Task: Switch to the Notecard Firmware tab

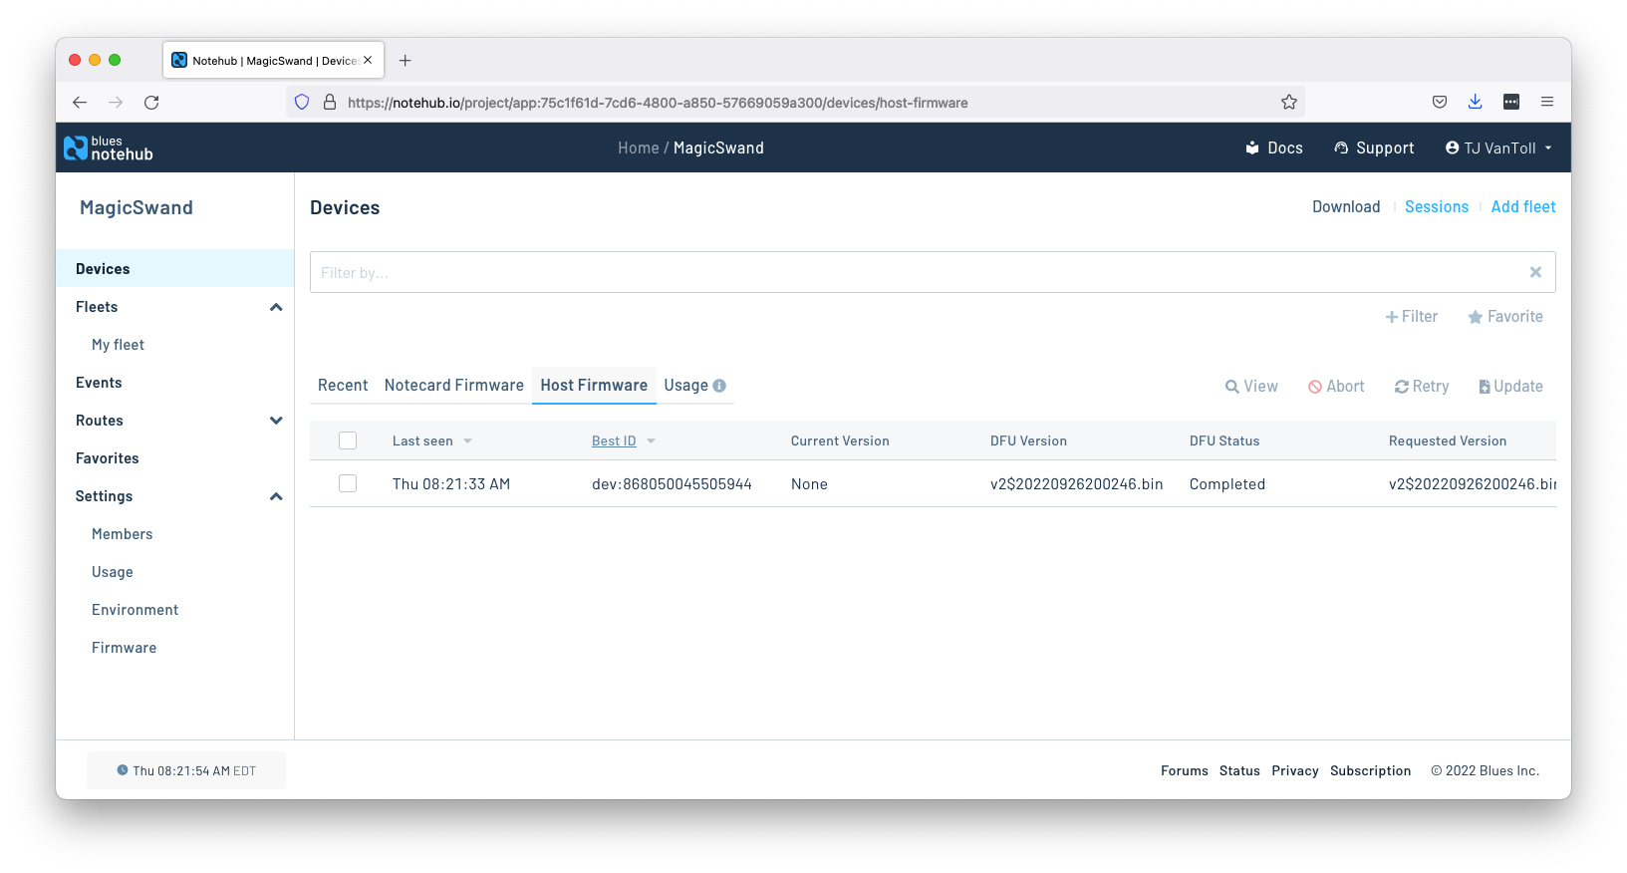Action: [x=453, y=386]
